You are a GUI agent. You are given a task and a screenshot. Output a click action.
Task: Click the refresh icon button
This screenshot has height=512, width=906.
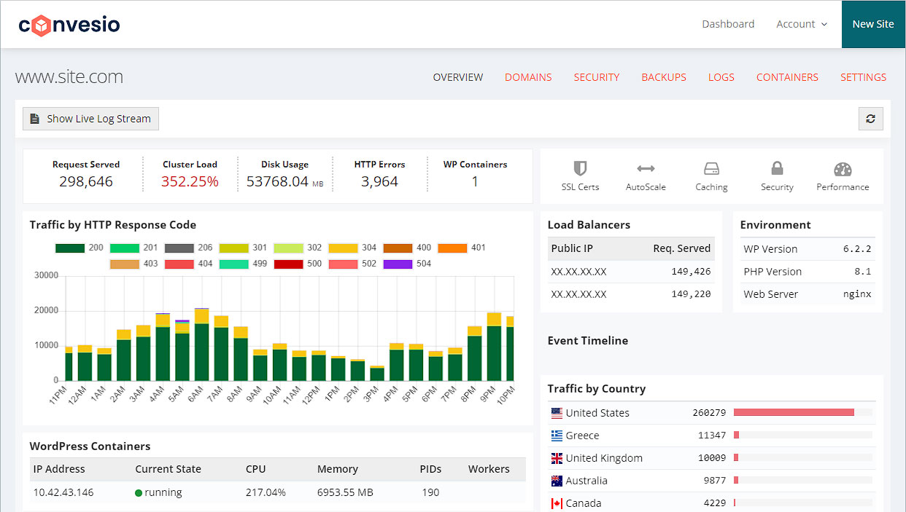tap(870, 119)
